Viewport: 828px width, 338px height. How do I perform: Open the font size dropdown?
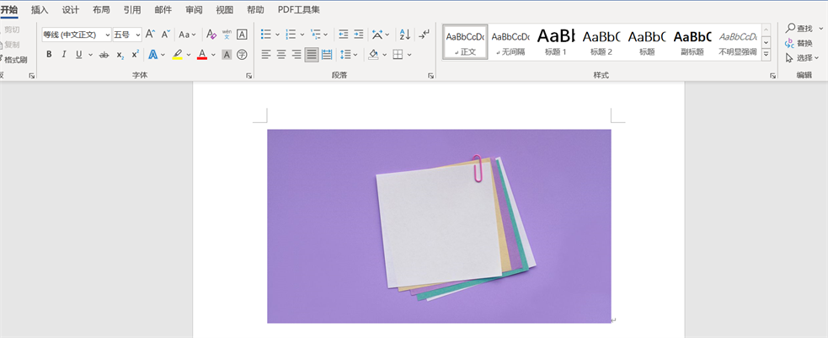[x=138, y=35]
